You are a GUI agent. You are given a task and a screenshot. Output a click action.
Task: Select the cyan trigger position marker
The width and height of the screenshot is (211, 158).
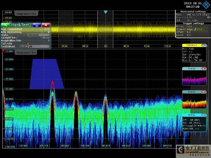[105, 12]
